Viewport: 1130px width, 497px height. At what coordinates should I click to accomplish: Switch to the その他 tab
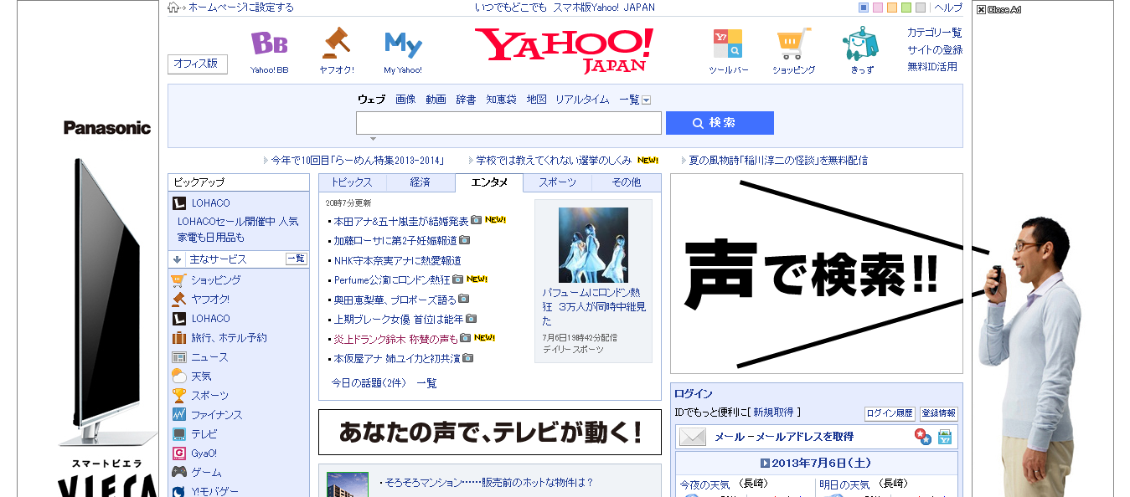(626, 182)
